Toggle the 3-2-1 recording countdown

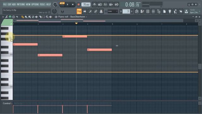[105, 4]
